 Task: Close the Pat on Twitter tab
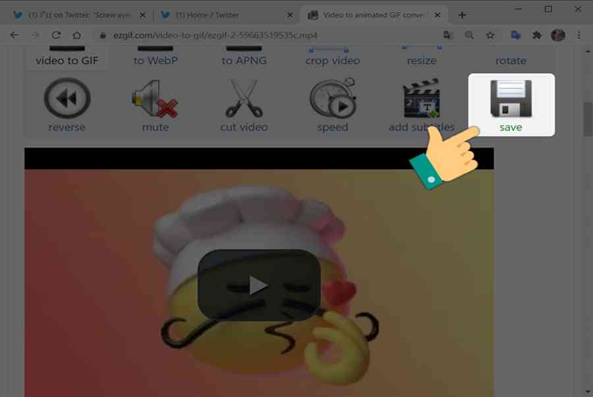142,15
